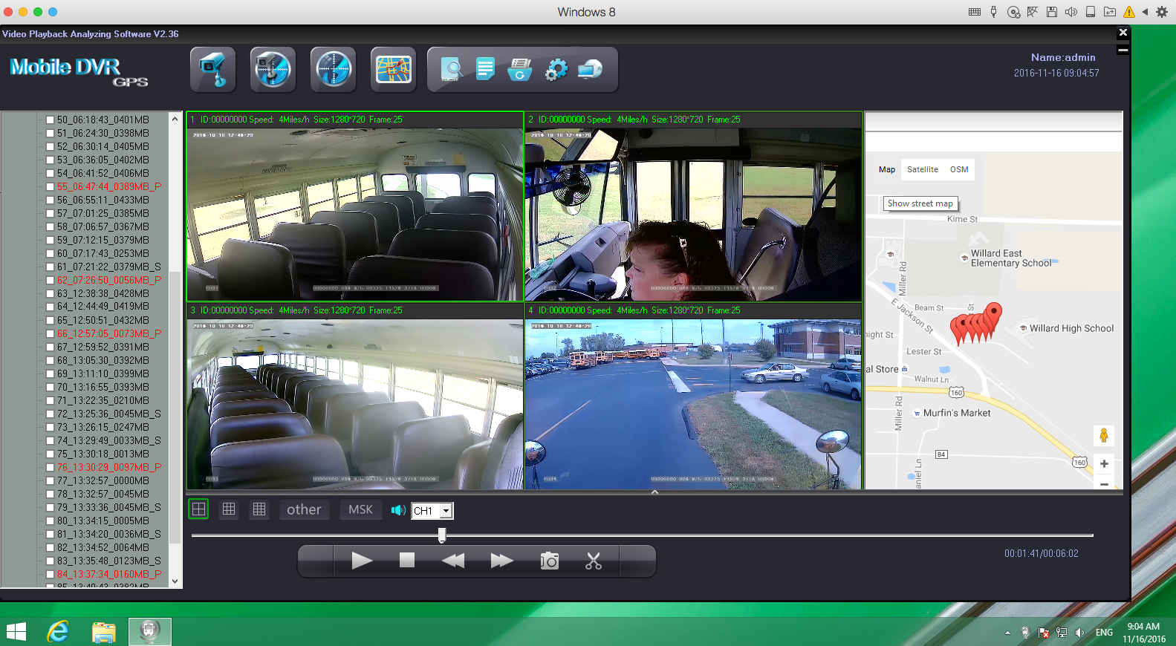Click the MSK button

click(360, 509)
